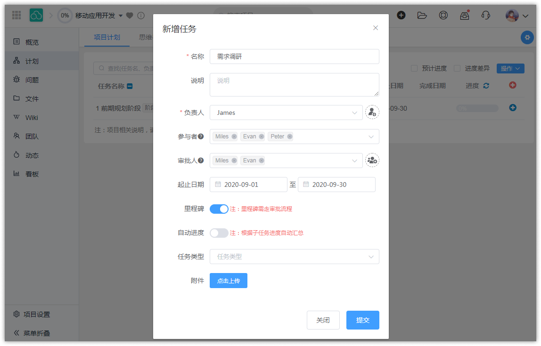Check the 进度差异 checkbox
The image size is (541, 346).
click(457, 68)
